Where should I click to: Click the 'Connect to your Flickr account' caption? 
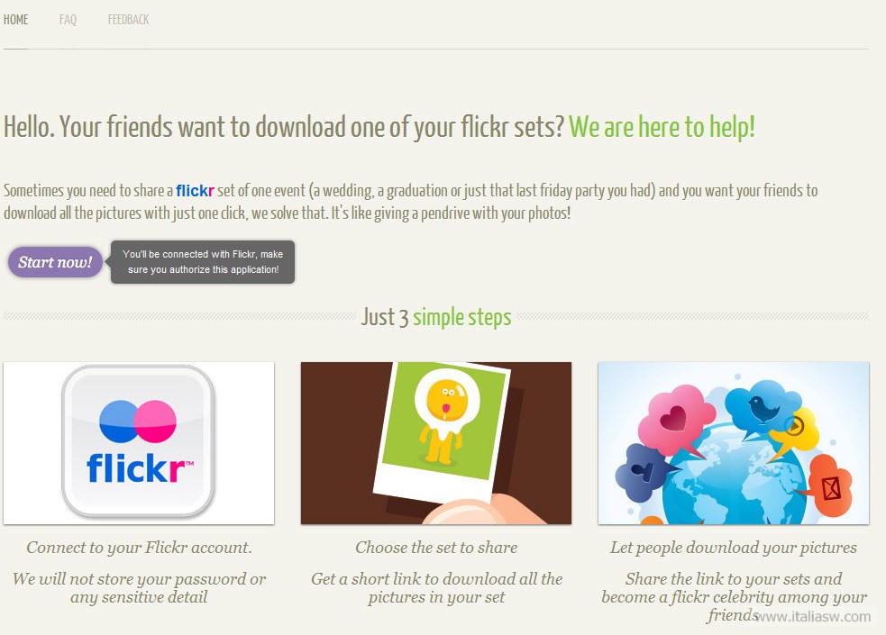139,548
